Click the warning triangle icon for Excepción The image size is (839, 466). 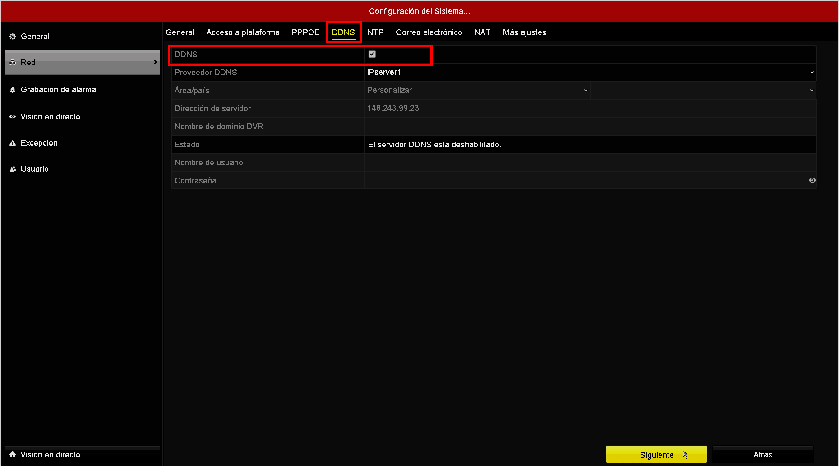13,143
